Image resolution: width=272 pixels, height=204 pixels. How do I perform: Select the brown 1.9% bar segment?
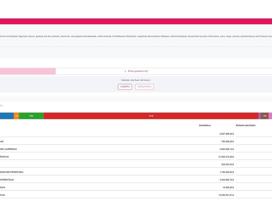click(265, 116)
